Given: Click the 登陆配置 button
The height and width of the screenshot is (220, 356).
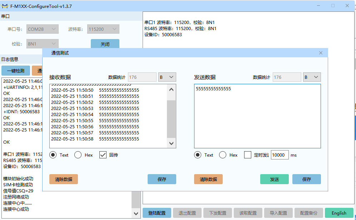Looking at the screenshot, I should [x=157, y=213].
